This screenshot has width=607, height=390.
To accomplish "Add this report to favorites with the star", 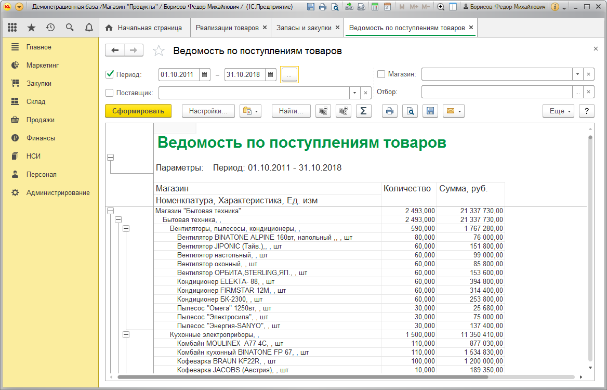I will tap(159, 51).
